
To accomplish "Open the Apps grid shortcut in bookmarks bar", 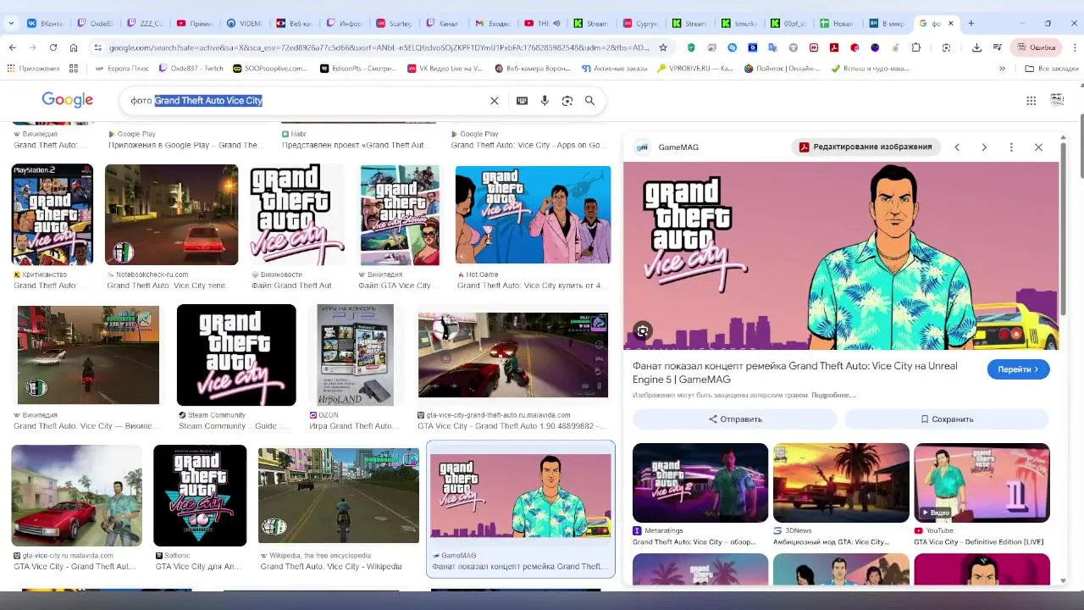I will 74,69.
